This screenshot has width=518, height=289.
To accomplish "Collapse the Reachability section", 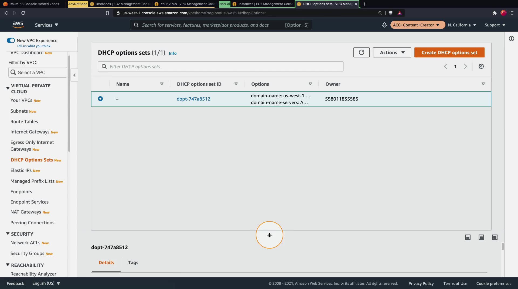I will tap(8, 265).
